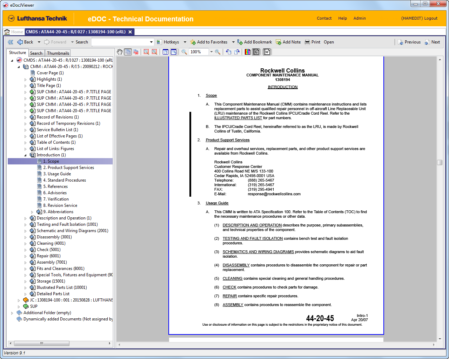The height and width of the screenshot is (359, 449).
Task: Click the zoom in magnifier icon
Action: point(218,52)
